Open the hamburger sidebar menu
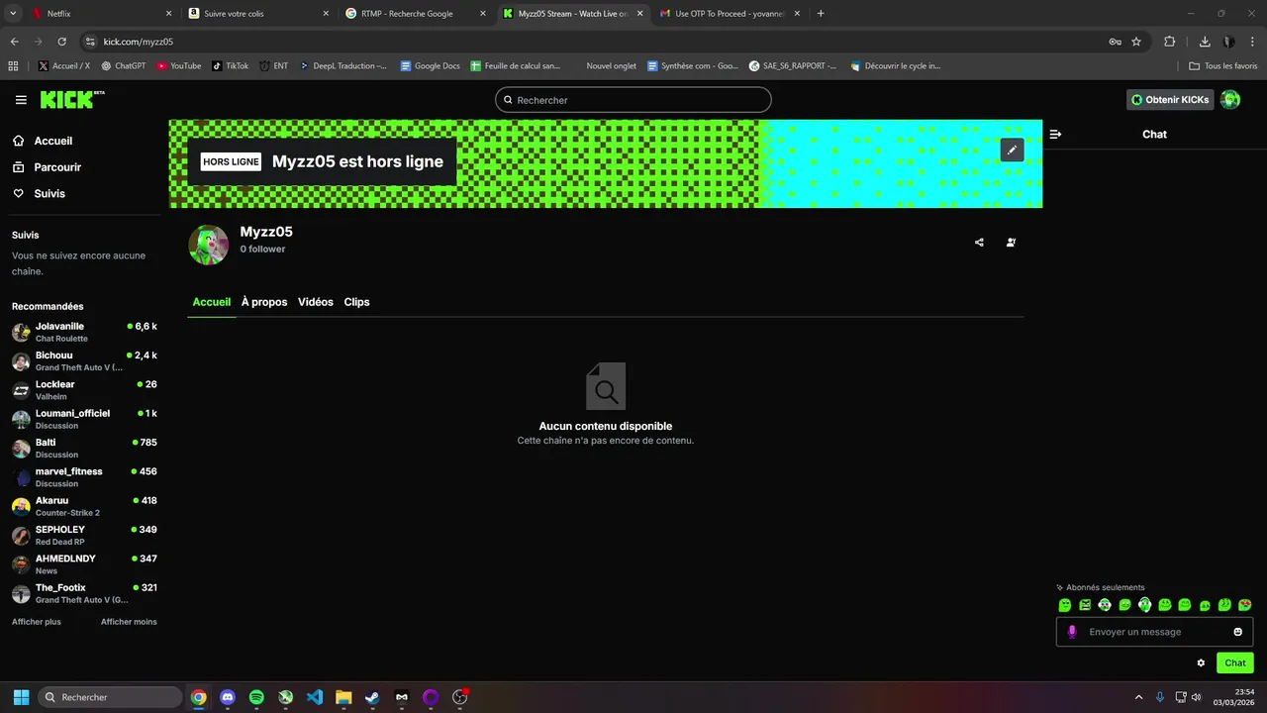This screenshot has width=1267, height=713. click(x=21, y=100)
